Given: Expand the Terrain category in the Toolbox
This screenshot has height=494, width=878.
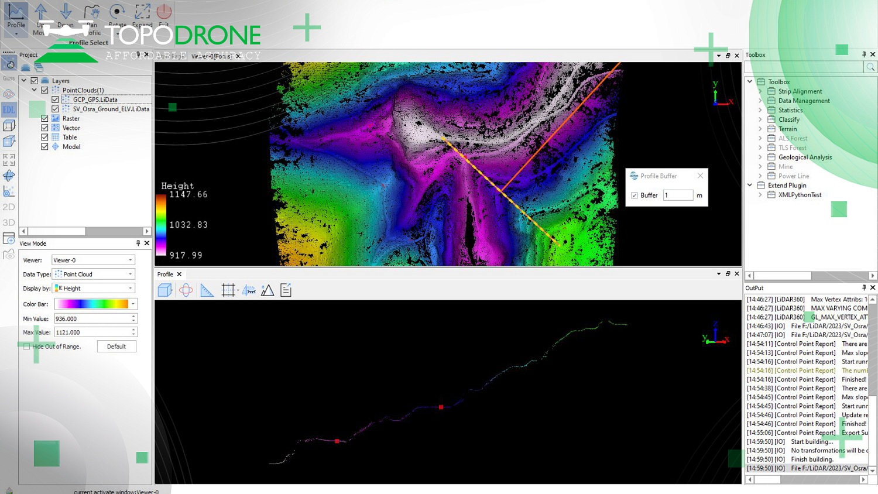Looking at the screenshot, I should coord(760,128).
